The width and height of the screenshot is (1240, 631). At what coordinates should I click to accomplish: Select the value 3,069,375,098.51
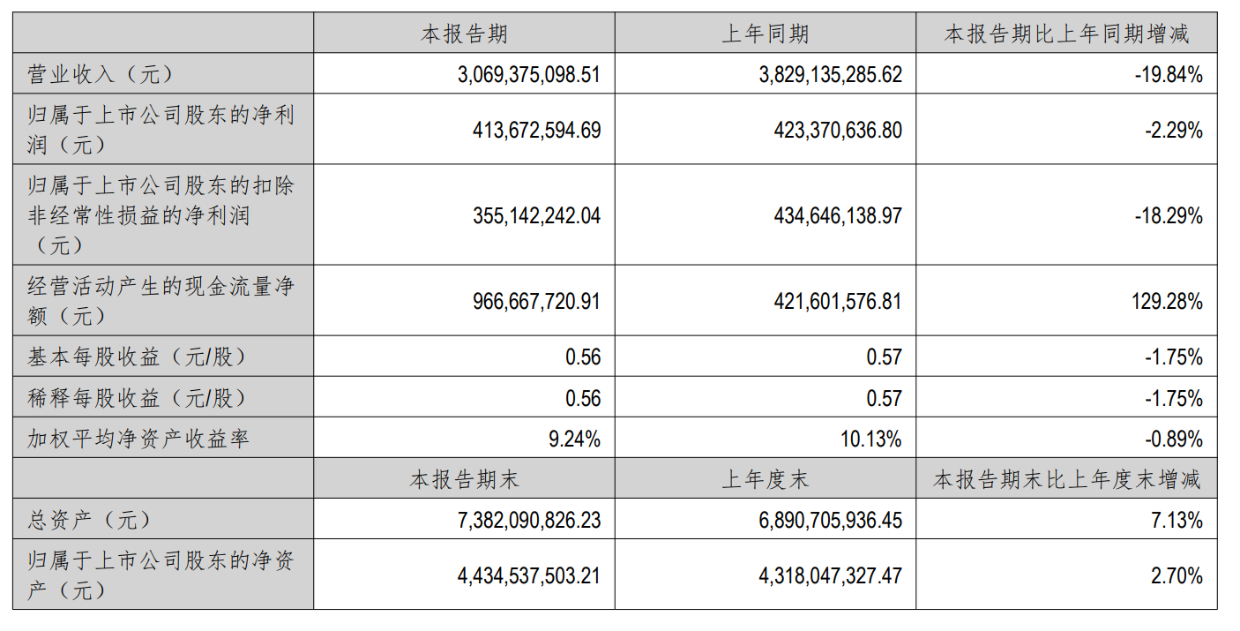point(529,74)
